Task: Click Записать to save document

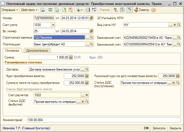Action: point(159,128)
